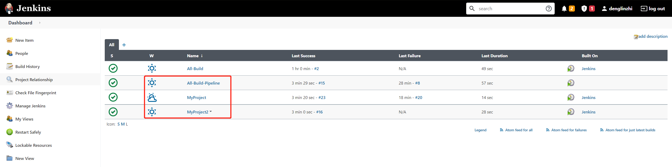The width and height of the screenshot is (672, 167).
Task: Open Manage Jenkins from sidebar
Action: coord(30,106)
